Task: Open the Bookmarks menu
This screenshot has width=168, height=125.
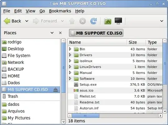Action: point(60,11)
